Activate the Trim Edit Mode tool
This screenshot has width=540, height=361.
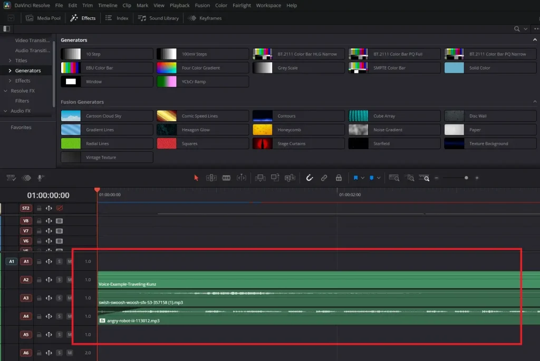point(211,178)
